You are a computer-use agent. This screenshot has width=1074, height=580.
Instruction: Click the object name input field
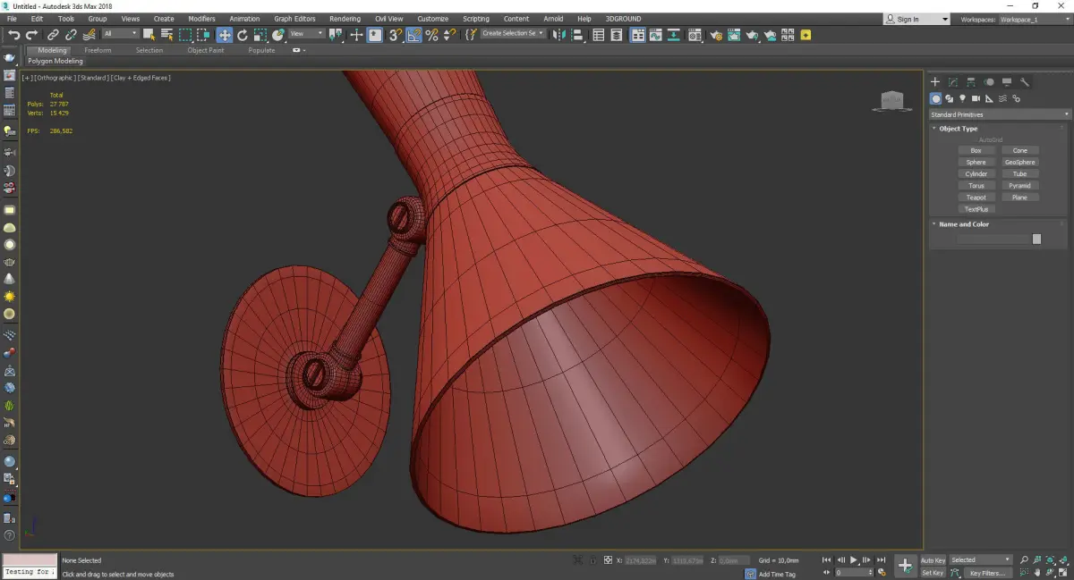coord(993,239)
